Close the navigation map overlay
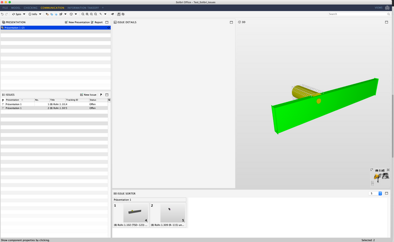Viewport: 394px width, 242px height. [x=388, y=170]
